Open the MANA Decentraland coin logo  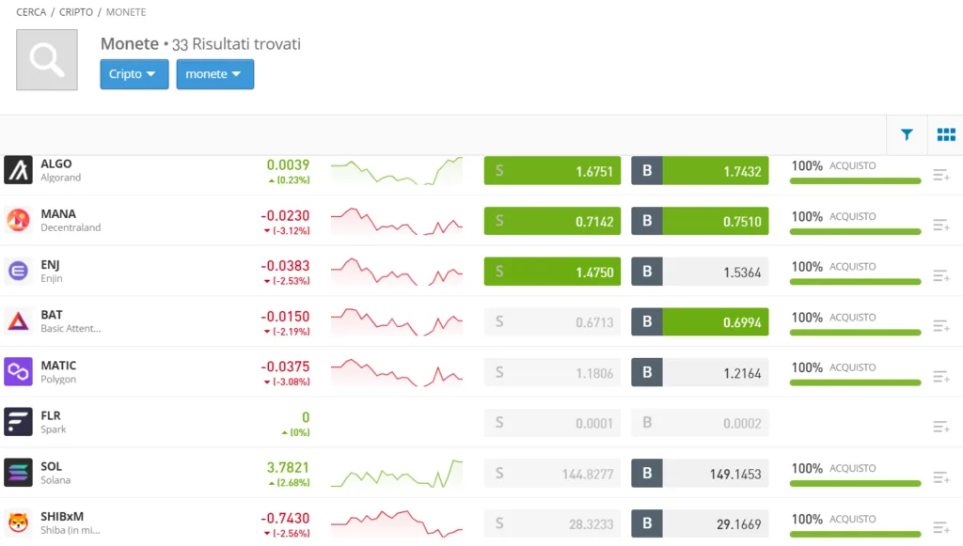click(x=19, y=220)
